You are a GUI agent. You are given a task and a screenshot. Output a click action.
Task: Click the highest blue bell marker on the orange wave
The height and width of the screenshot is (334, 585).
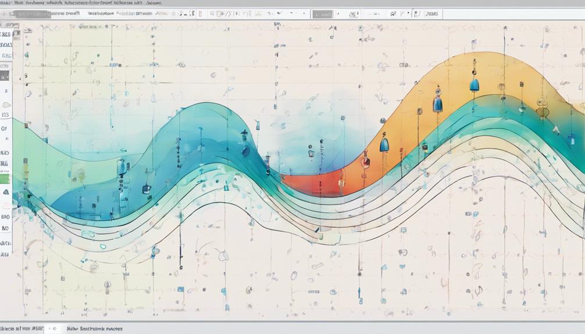(474, 85)
